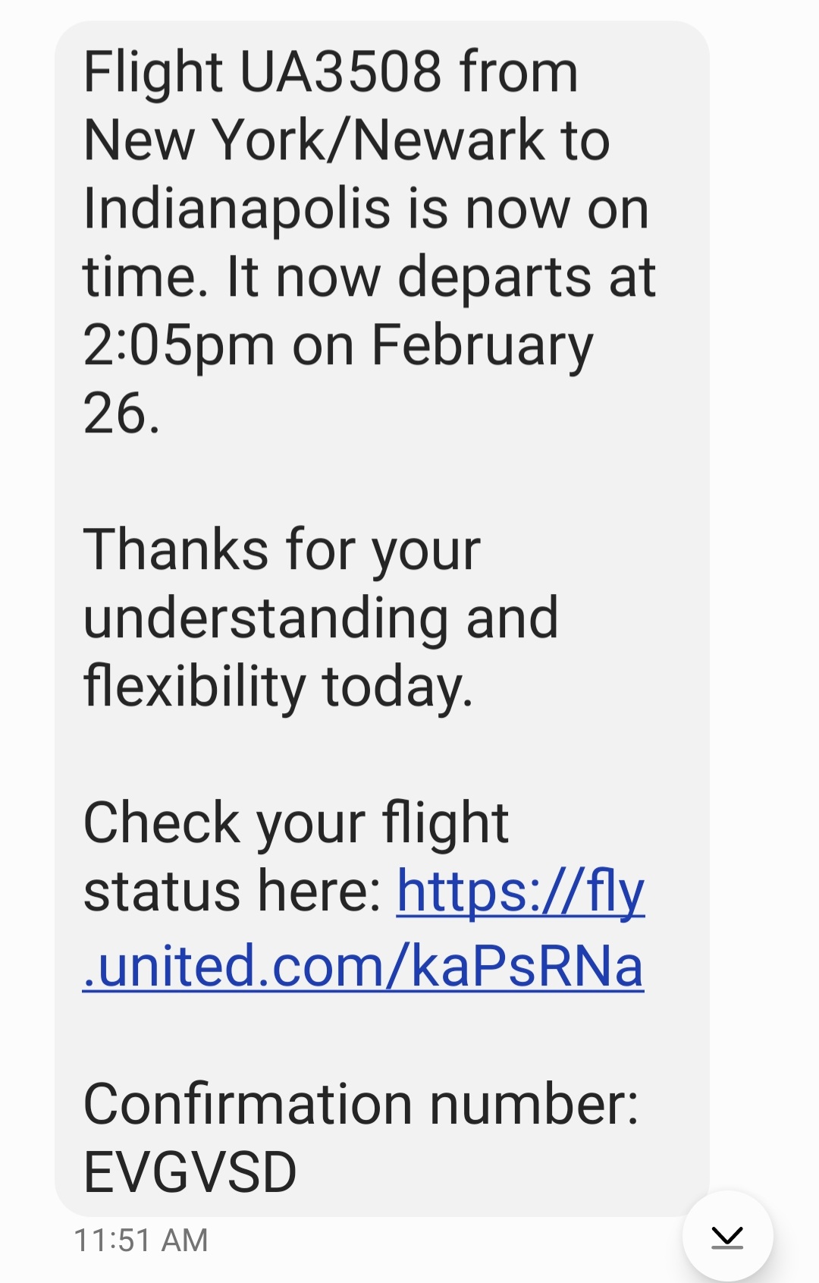
Task: Click the 'Check your flight' text
Action: (296, 823)
